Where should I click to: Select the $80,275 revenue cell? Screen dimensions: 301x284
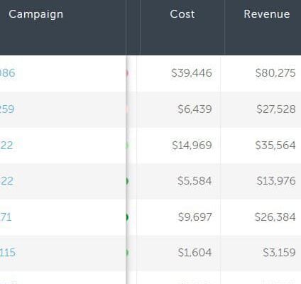[x=261, y=73]
